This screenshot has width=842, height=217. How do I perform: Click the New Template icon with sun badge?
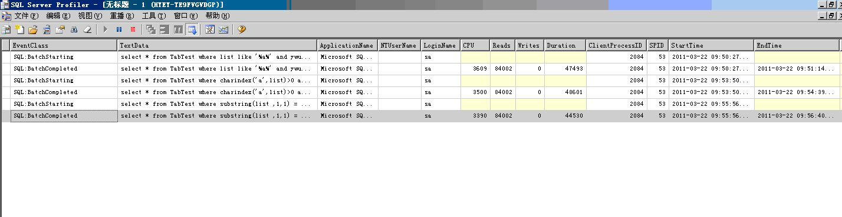click(x=19, y=29)
